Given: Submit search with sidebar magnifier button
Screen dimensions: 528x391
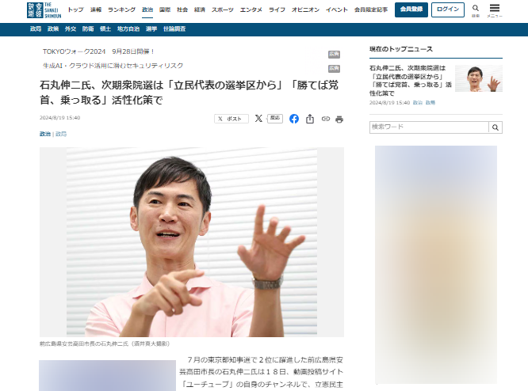Looking at the screenshot, I should click(x=495, y=127).
